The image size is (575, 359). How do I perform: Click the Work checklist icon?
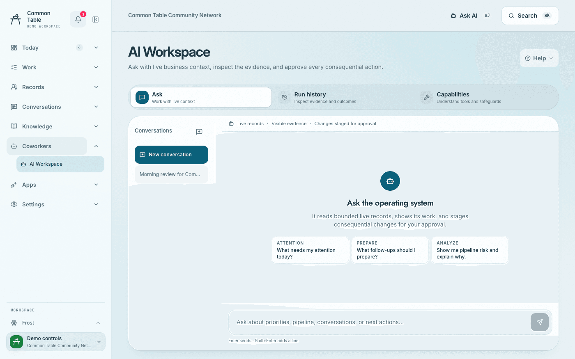coord(14,67)
